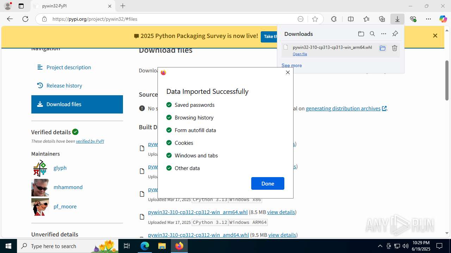Open the Copilot sidebar icon

443,19
